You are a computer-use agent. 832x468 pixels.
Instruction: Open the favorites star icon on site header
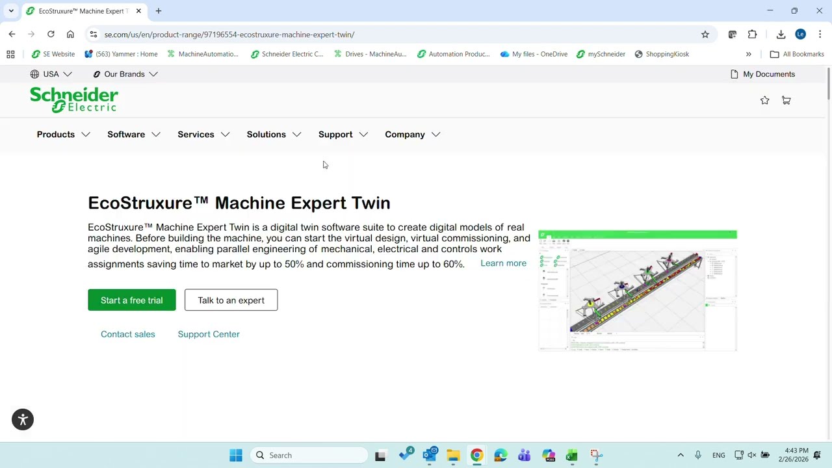coord(765,100)
